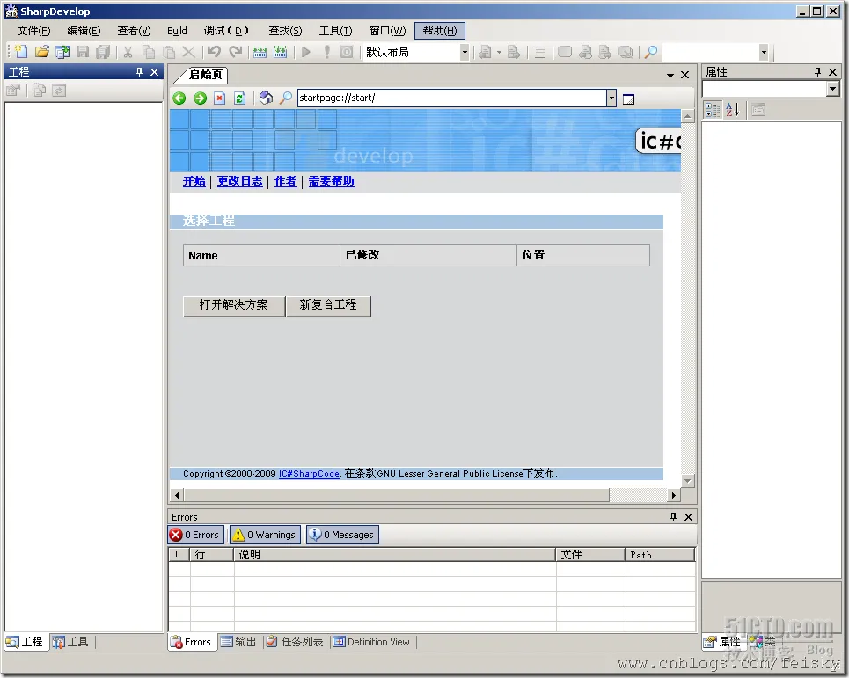Create a new file via New icon
849x678 pixels.
(19, 52)
